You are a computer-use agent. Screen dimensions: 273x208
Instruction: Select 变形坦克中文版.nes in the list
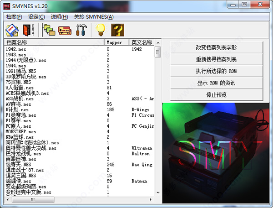(x=29, y=192)
